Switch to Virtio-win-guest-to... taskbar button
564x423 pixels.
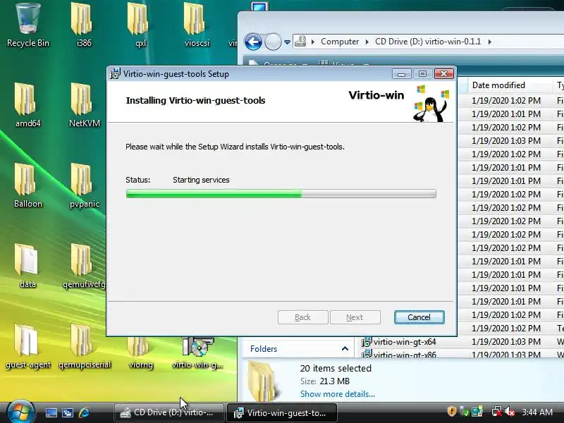[x=282, y=412]
